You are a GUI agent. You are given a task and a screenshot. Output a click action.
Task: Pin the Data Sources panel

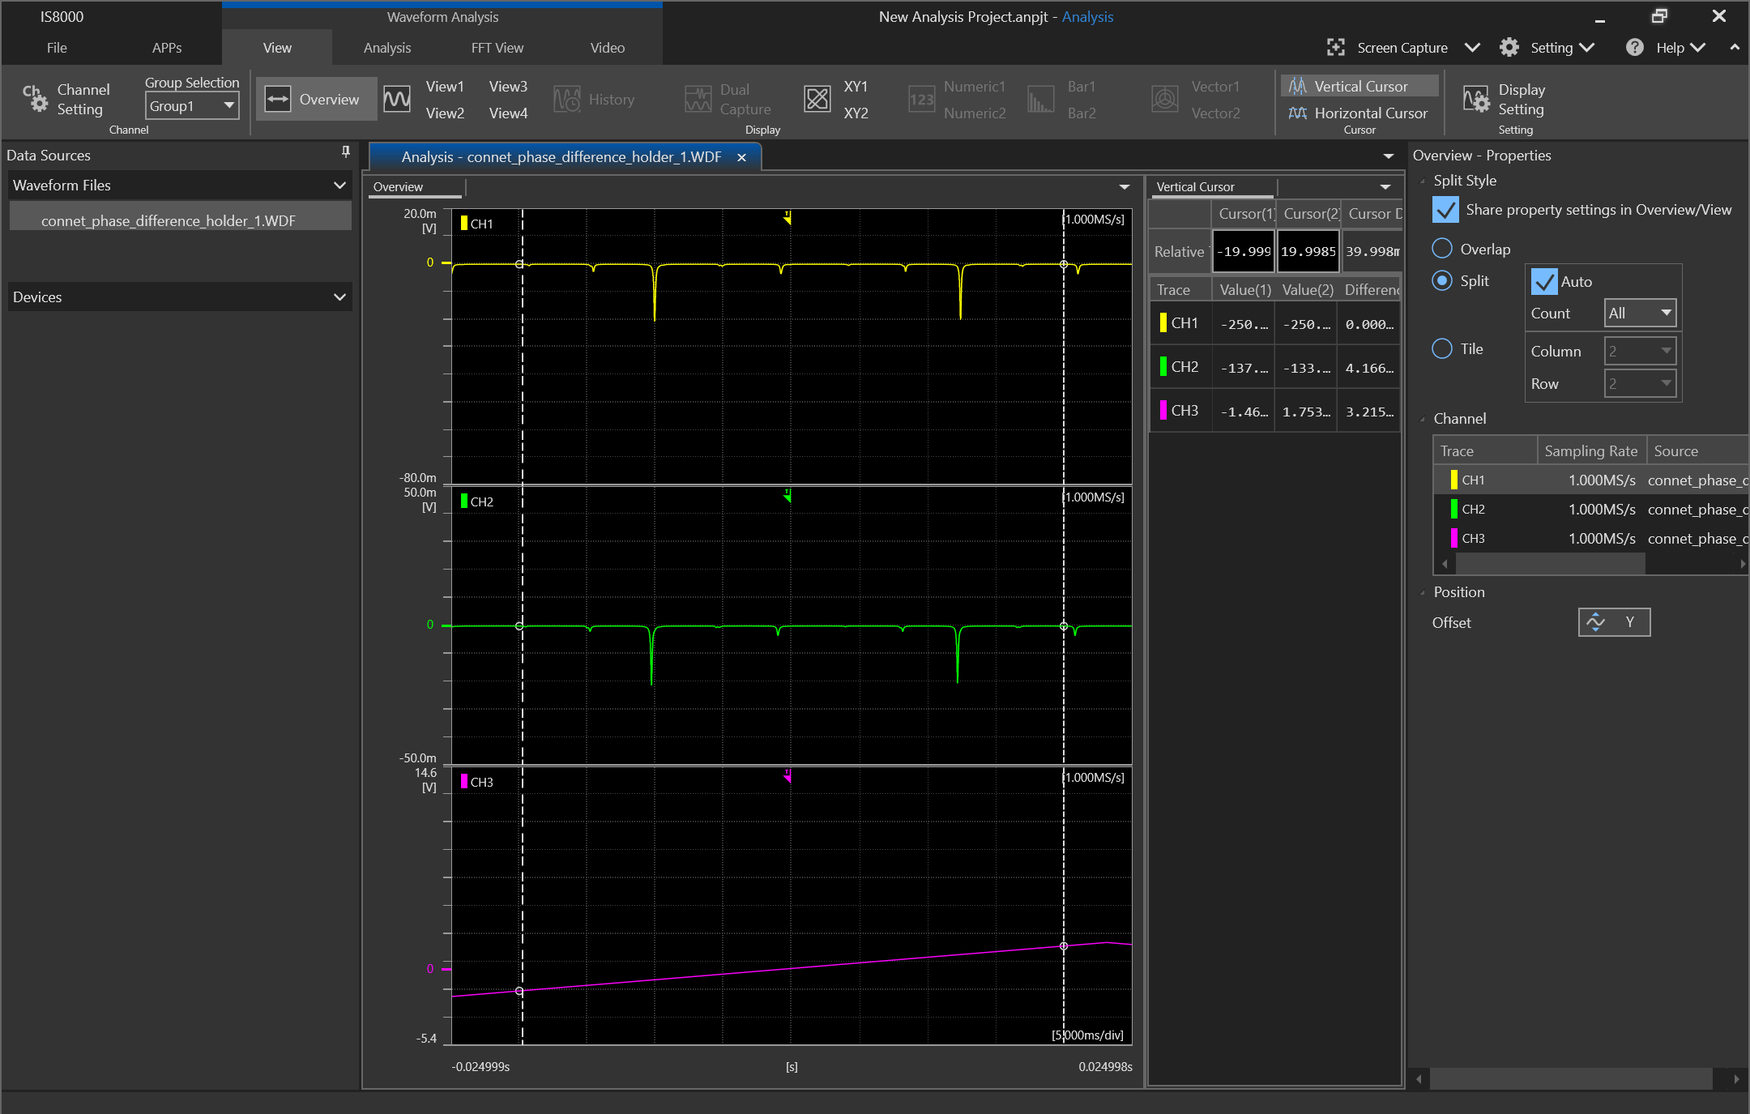click(345, 152)
